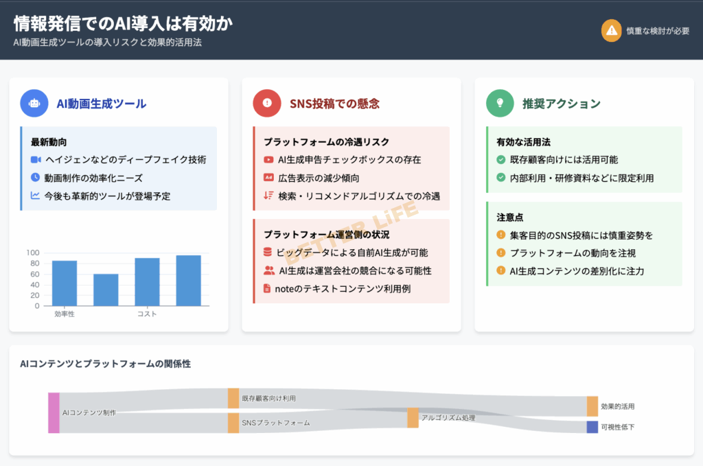The image size is (703, 466).
Task: Click the line chart icon beside 今後も革新的ツール
Action: click(x=36, y=196)
